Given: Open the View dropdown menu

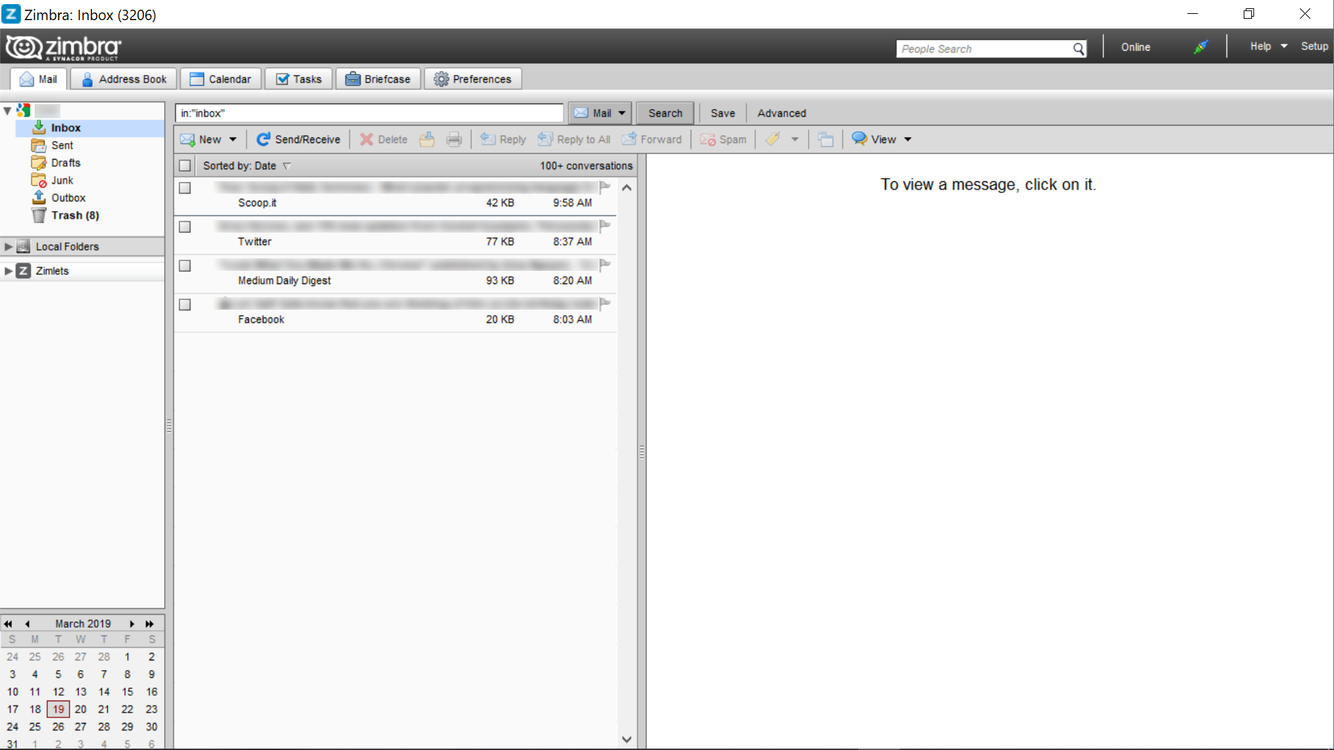Looking at the screenshot, I should 882,140.
